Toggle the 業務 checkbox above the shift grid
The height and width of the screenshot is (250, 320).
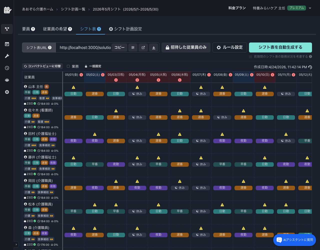click(x=68, y=66)
